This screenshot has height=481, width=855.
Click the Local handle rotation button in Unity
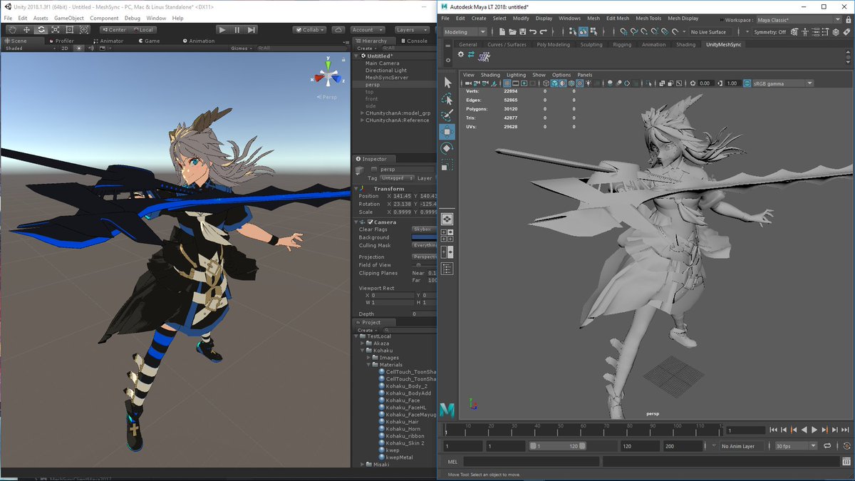[x=142, y=30]
